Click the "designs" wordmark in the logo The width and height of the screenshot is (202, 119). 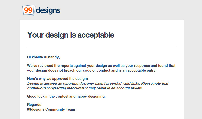48,10
